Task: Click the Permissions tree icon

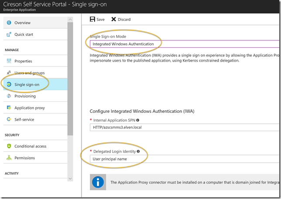Action: [x=9, y=157]
